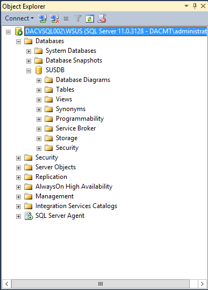Click the SQL Server Agent icon
The height and width of the screenshot is (290, 208).
pyautogui.click(x=28, y=216)
